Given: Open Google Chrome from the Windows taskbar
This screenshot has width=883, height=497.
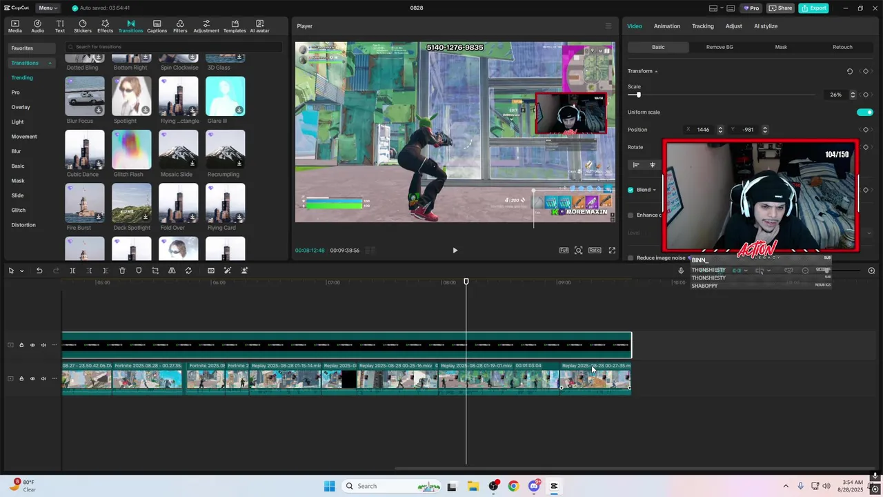Looking at the screenshot, I should (x=513, y=486).
